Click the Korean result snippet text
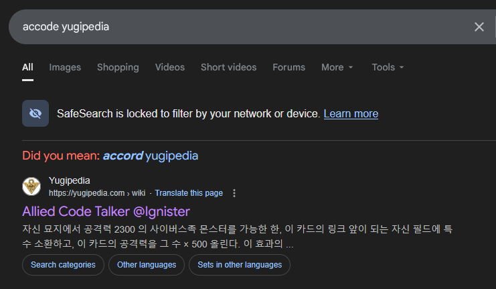This screenshot has width=496, height=289. (237, 237)
